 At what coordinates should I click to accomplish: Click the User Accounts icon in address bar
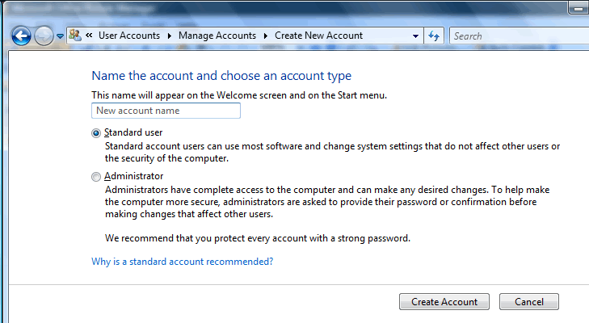point(75,36)
